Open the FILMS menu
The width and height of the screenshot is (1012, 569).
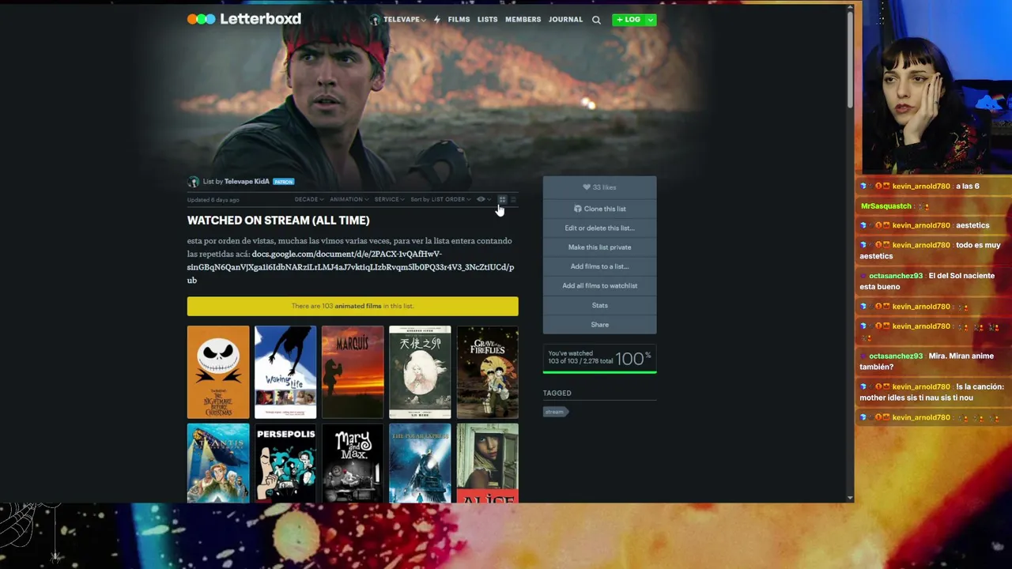[x=459, y=20]
